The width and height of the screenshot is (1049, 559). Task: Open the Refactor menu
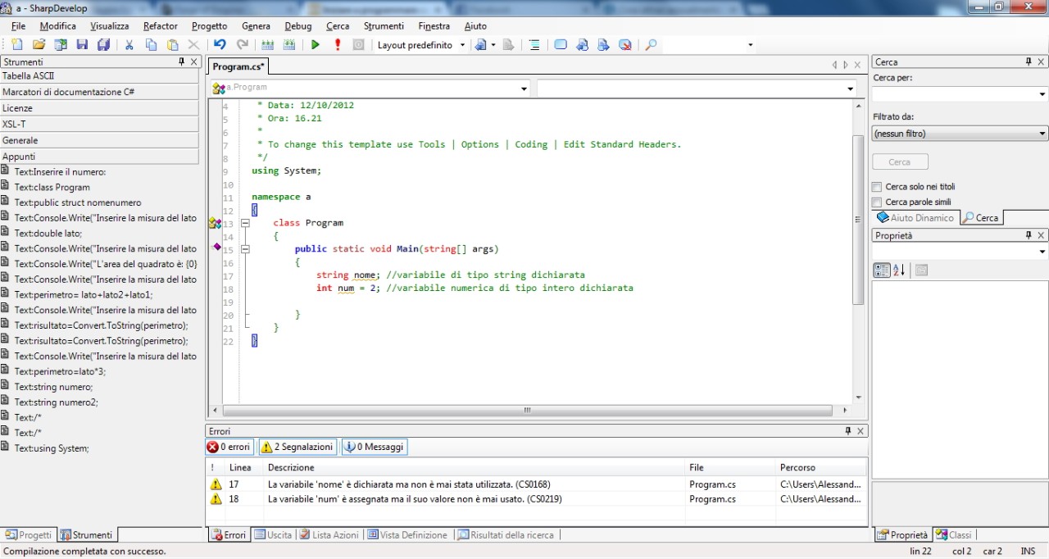(x=160, y=25)
